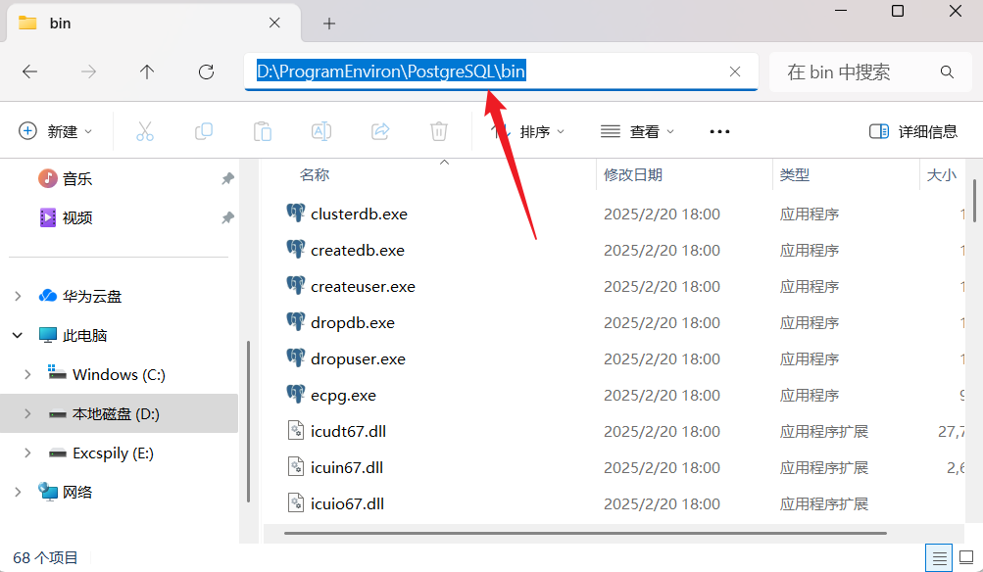Expand the 华为云盘 tree node
This screenshot has width=983, height=572.
pyautogui.click(x=18, y=296)
